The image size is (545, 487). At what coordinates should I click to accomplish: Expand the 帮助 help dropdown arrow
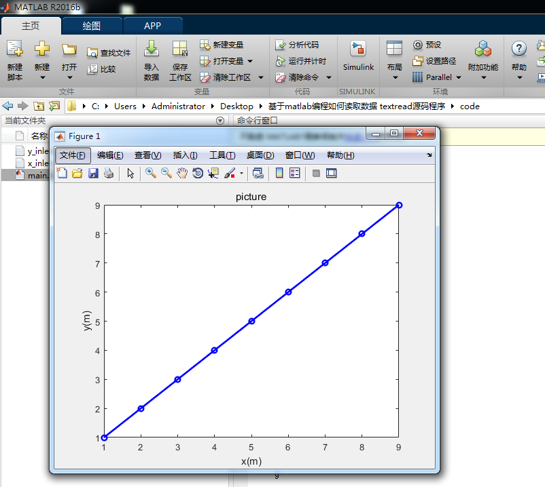520,77
